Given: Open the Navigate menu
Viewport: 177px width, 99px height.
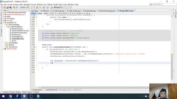Looking at the screenshot, I should (x=27, y=5).
